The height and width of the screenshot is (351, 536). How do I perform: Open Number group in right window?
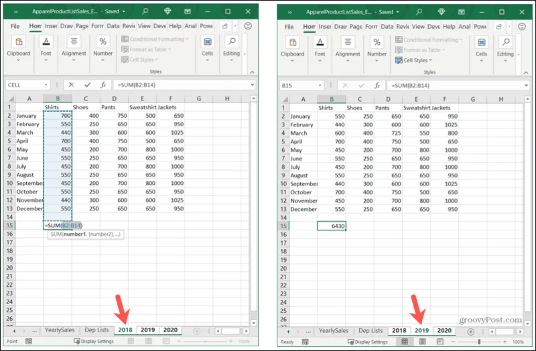click(377, 50)
